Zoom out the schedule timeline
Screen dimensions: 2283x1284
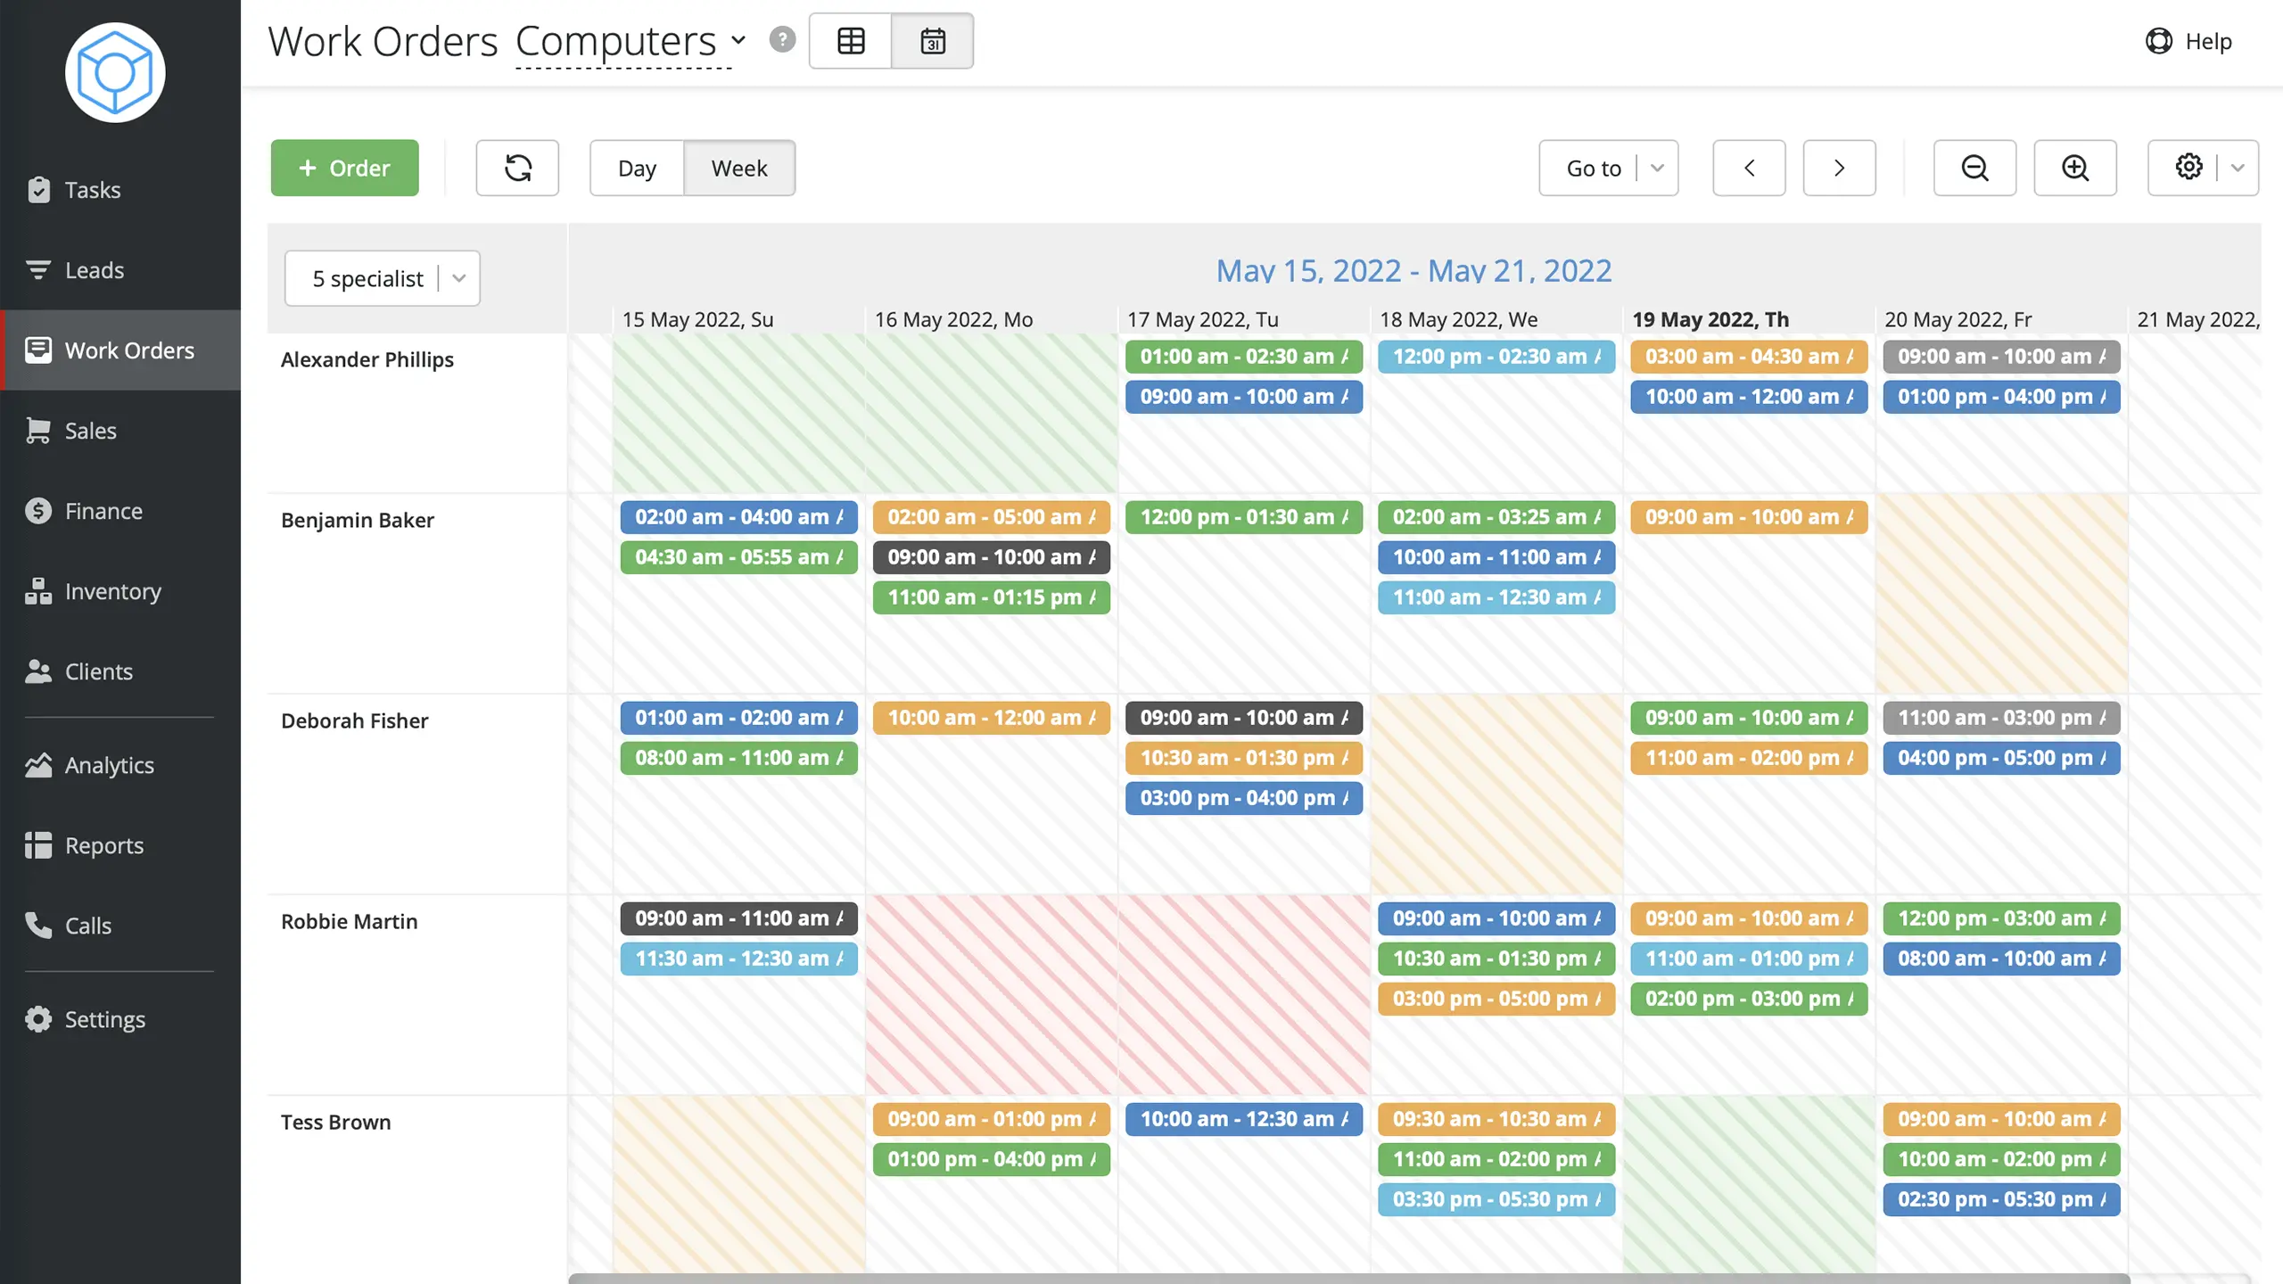point(1974,168)
